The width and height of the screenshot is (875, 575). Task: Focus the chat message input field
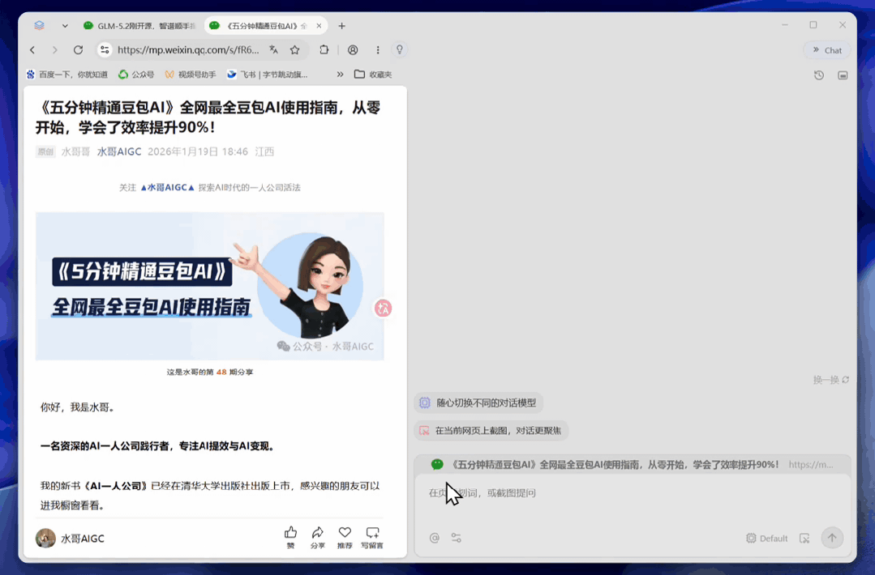(x=633, y=493)
